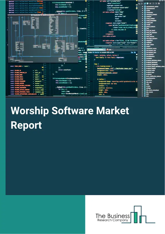165x234 pixels.
Task: Expand the portfolios table node
Action: pyautogui.click(x=143, y=58)
